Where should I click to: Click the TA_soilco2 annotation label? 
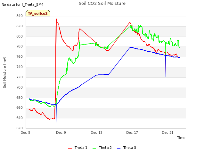pyautogui.click(x=38, y=13)
